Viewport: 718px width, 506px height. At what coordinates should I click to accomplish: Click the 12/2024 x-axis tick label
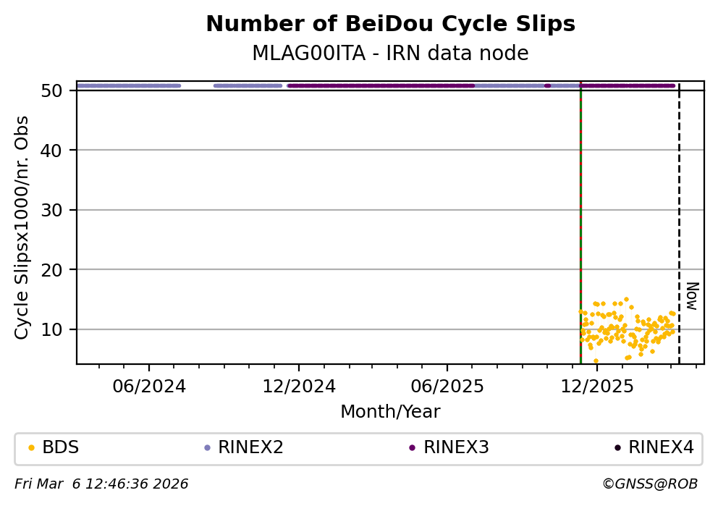tap(297, 387)
